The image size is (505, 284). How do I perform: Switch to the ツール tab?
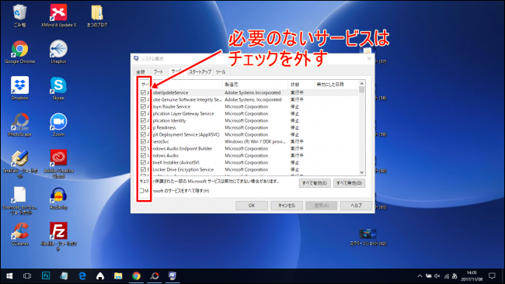point(221,71)
